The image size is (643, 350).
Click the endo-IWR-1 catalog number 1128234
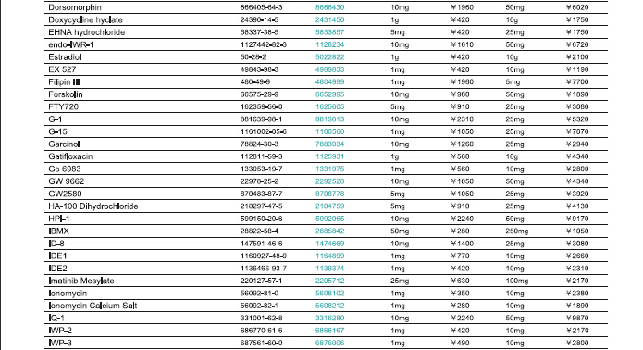[329, 44]
